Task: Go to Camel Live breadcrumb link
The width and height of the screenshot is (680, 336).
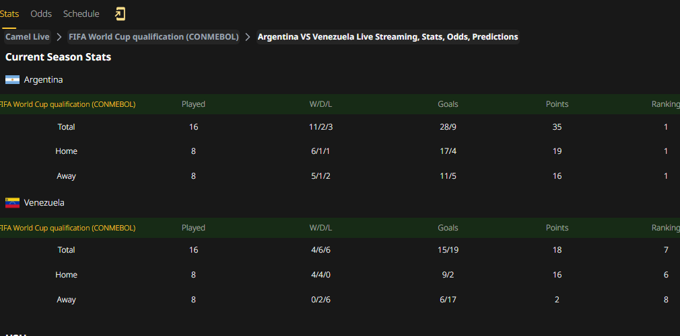Action: pos(28,37)
